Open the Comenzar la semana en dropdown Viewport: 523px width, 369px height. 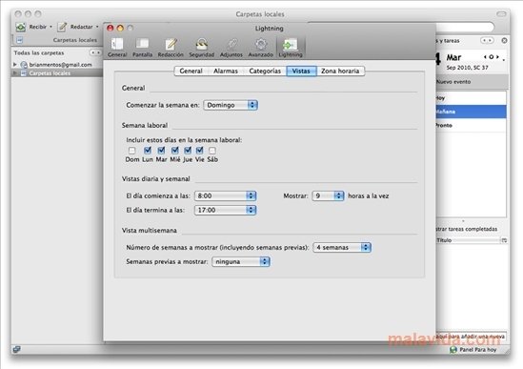[231, 105]
